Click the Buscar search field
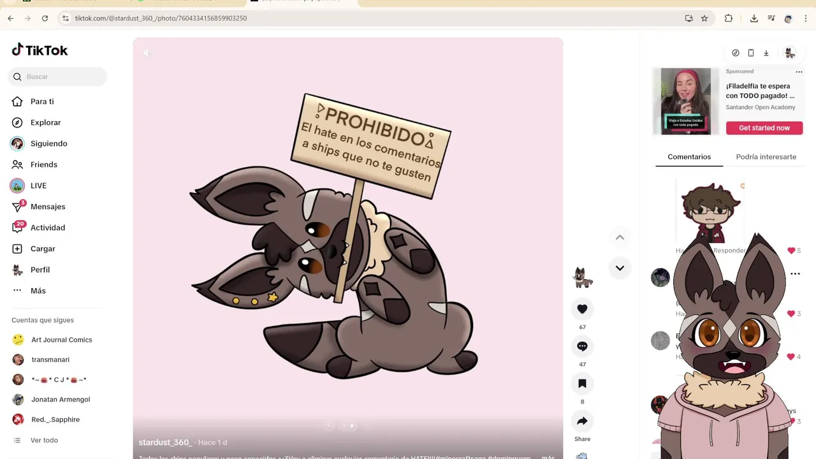Screen dimensions: 816x459 [57, 76]
